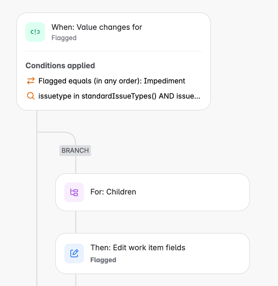The width and height of the screenshot is (278, 286).
Task: Click the orange JQL magnifier condition icon
Action: 31,96
